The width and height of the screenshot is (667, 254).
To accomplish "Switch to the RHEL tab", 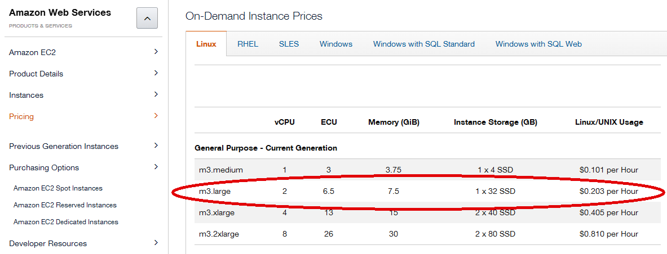I will coord(248,44).
